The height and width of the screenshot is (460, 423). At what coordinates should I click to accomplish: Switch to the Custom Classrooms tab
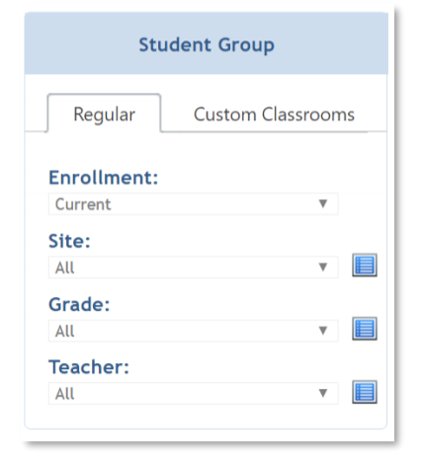(274, 115)
